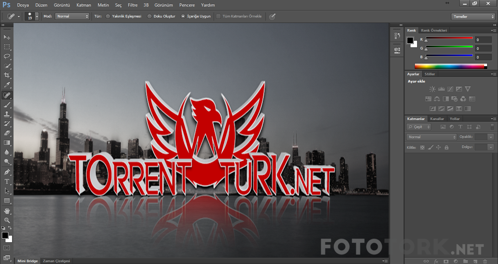Switch to the Stiller tab

click(430, 74)
